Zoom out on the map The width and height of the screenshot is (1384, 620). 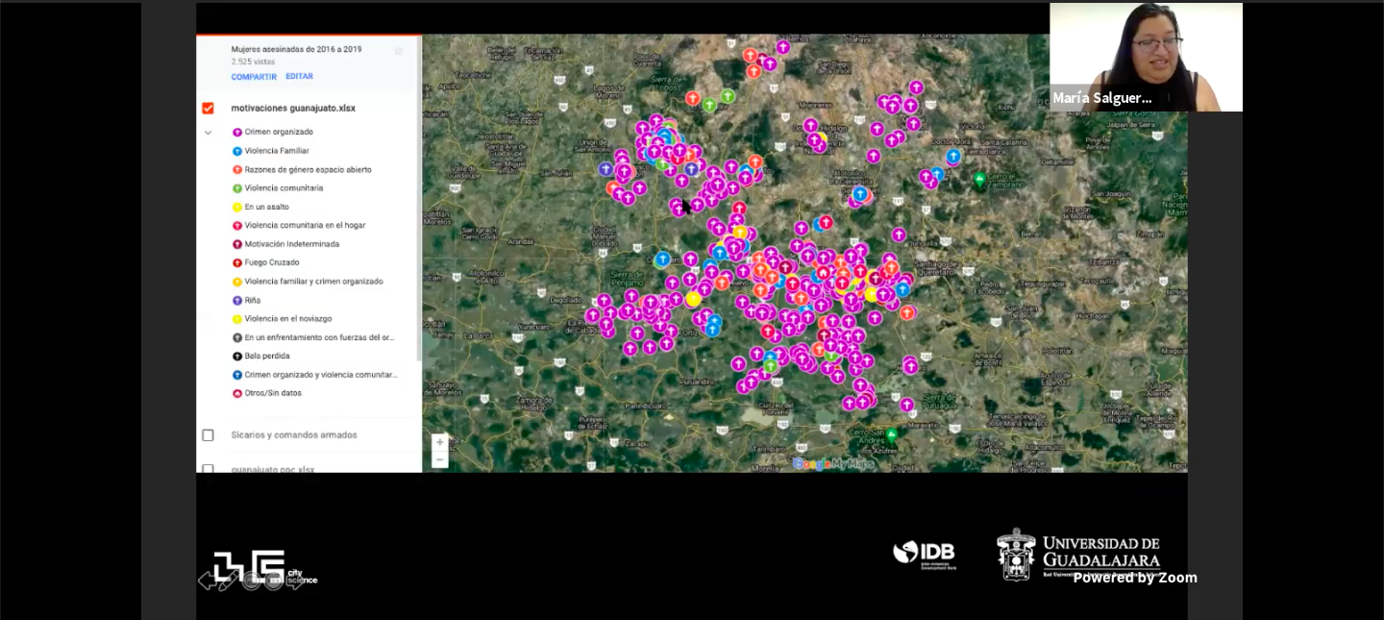coord(439,459)
